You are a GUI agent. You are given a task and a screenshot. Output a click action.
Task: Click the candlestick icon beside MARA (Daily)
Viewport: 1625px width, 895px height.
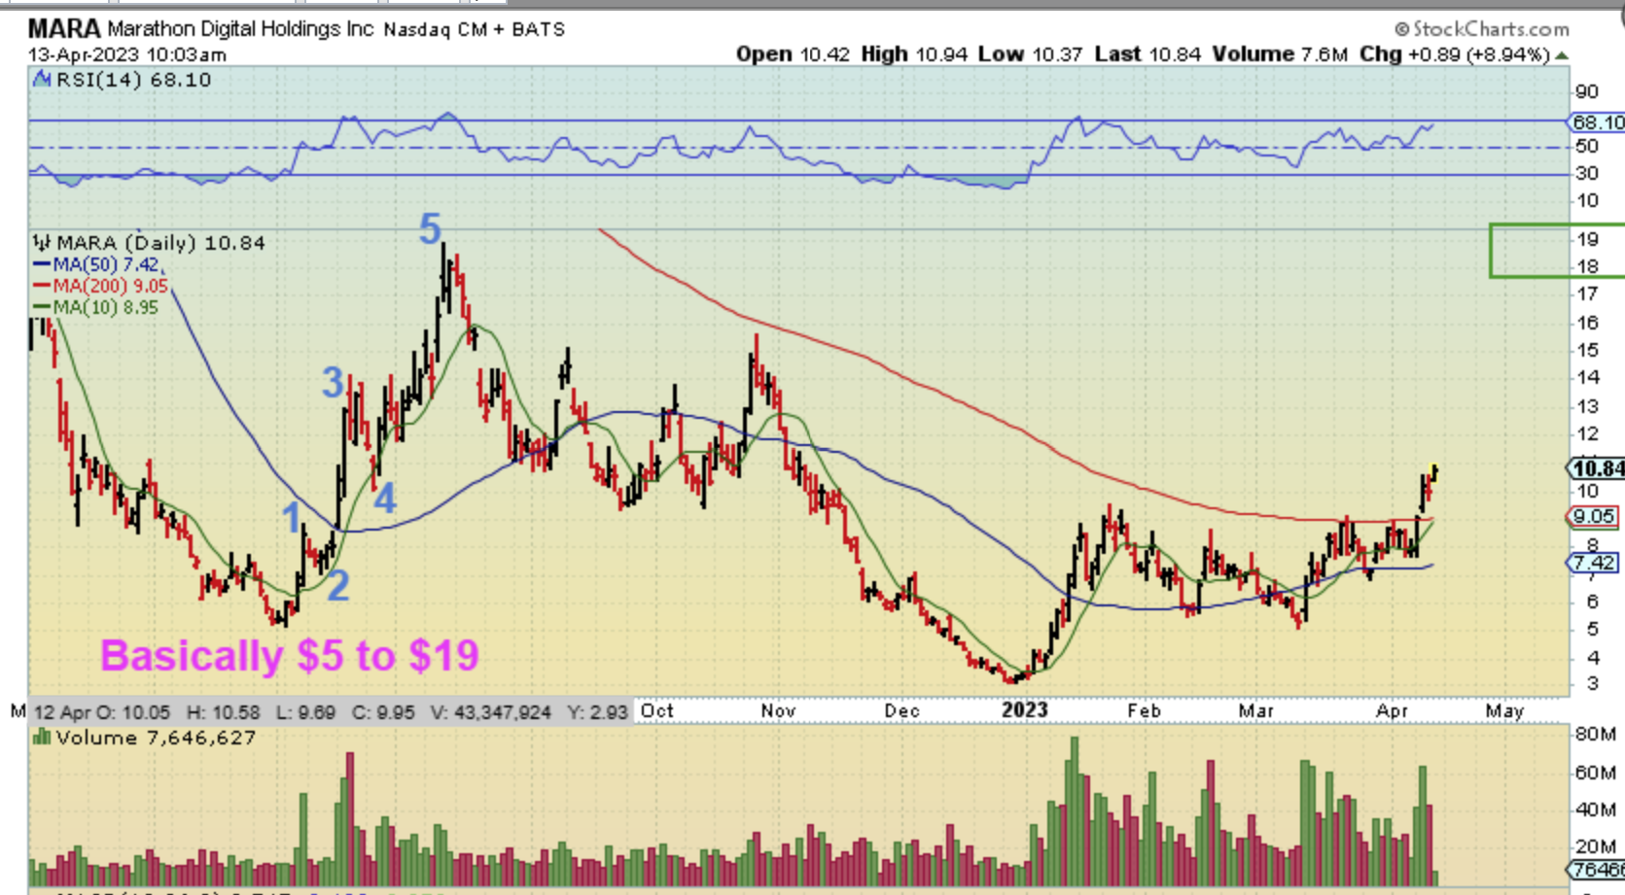(42, 242)
